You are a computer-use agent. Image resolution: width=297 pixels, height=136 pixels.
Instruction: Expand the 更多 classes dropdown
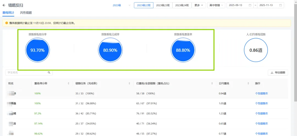click(x=199, y=5)
